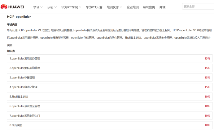The width and height of the screenshot is (214, 130).
Task: Select row 1.openEuler常用服务管理
Action: (110, 58)
